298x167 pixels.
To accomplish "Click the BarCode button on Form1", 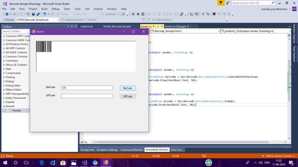I will point(128,88).
